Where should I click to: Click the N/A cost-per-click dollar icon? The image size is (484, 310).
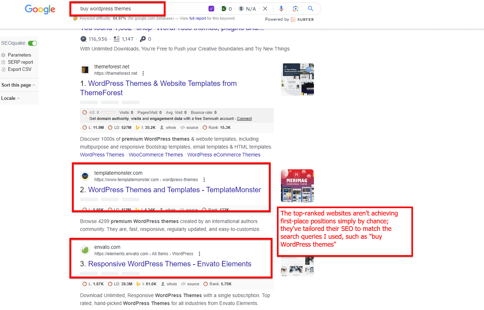pos(241,9)
